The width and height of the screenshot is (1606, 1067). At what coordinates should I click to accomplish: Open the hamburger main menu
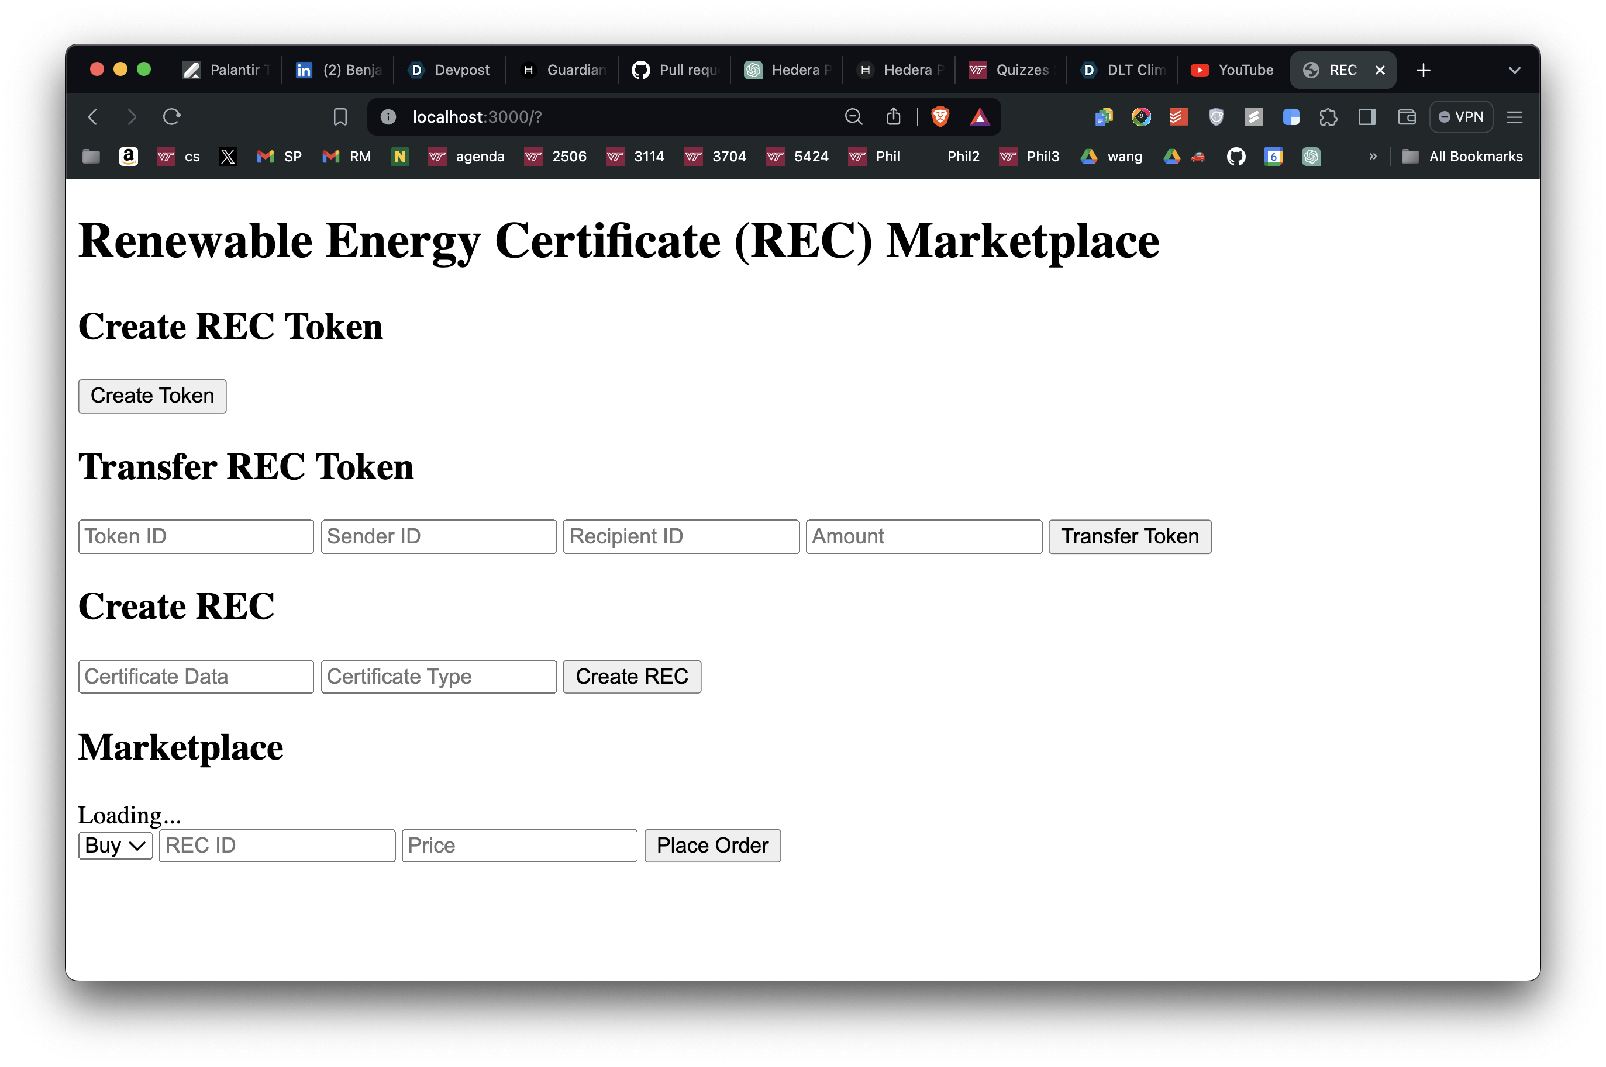(x=1514, y=117)
